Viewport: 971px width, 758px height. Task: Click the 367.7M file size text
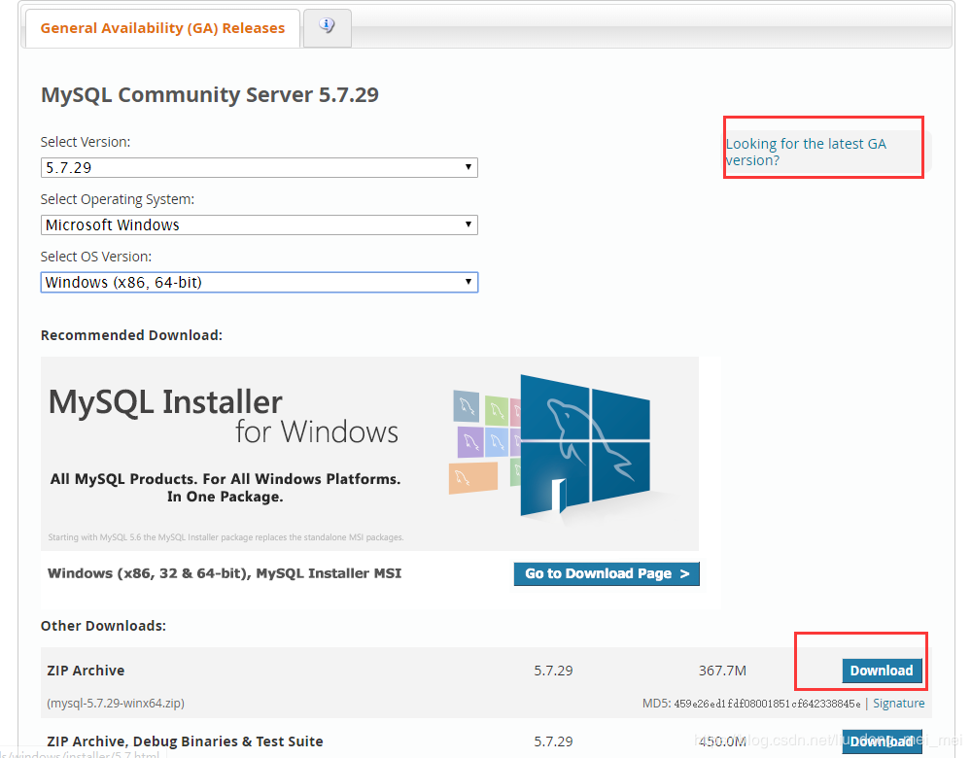(x=721, y=671)
